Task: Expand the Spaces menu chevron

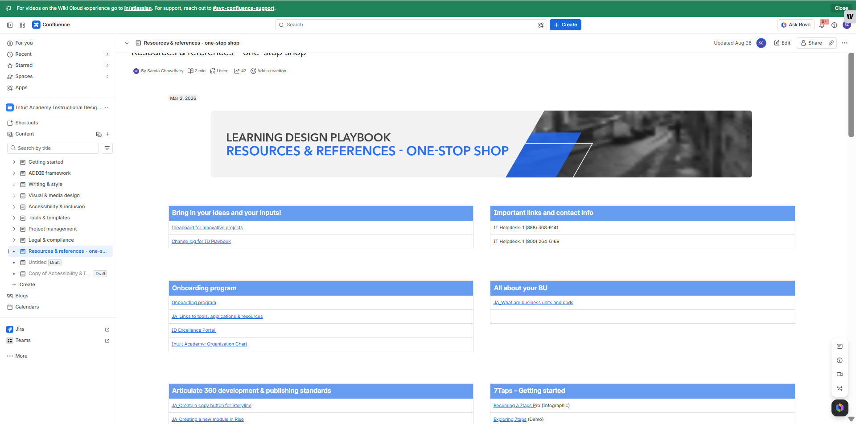Action: [x=107, y=77]
